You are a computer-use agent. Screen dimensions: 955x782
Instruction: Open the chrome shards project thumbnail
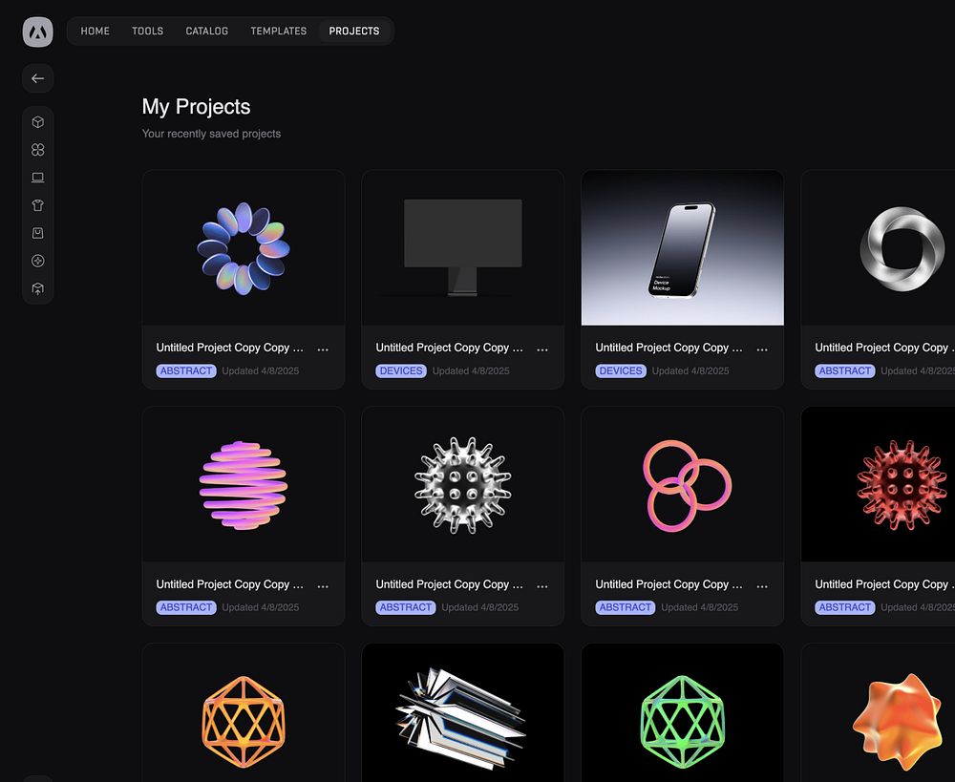point(463,712)
